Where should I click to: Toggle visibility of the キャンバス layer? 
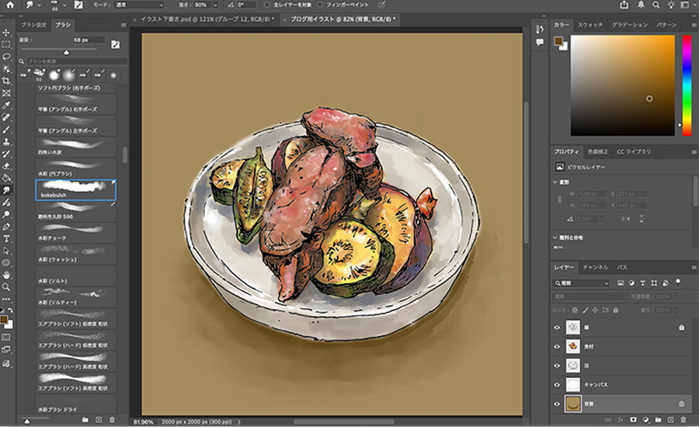[x=557, y=384]
